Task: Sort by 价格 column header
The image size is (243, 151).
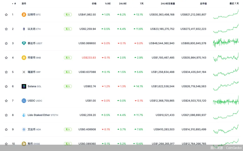Action: pos(94,4)
